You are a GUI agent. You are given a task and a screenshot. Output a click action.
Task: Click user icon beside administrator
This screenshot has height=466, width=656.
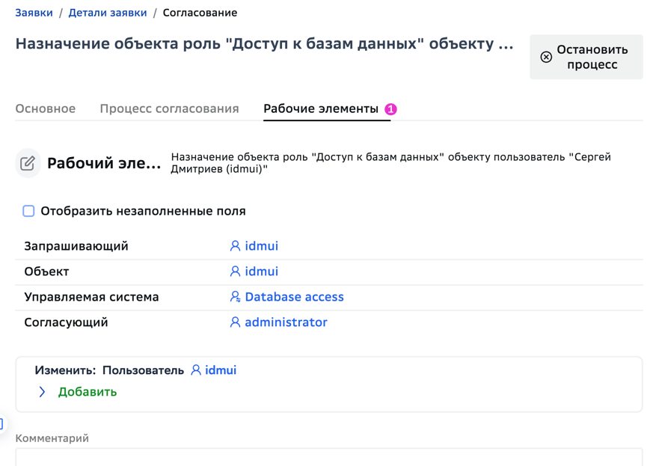(235, 322)
